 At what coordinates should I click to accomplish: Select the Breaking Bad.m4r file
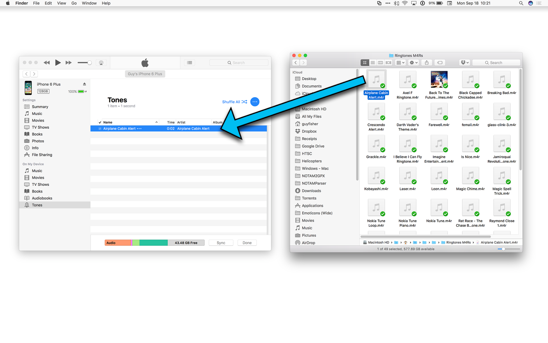502,79
